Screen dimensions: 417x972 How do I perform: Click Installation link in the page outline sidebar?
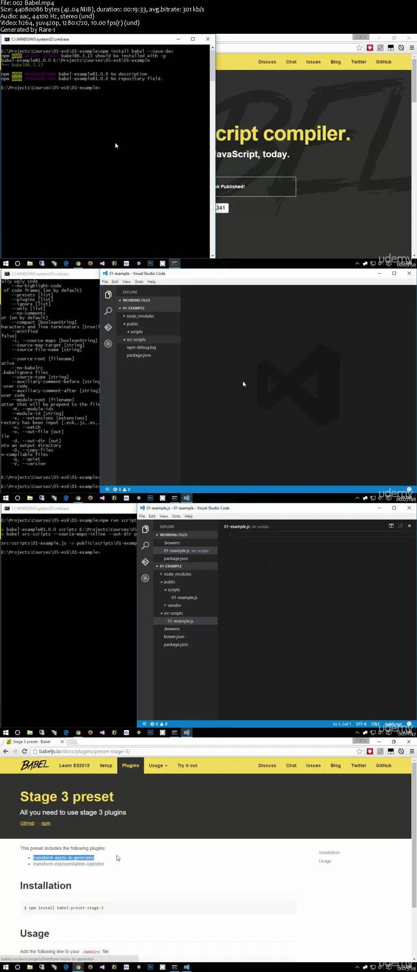[329, 852]
